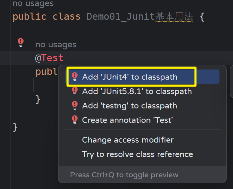Pick Add 'testng' to classpath option
Viewport: 233px width, 189px height.
[130, 106]
